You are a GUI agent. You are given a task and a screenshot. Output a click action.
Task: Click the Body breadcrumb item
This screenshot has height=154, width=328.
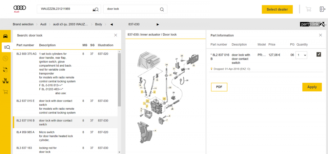[x=98, y=24]
